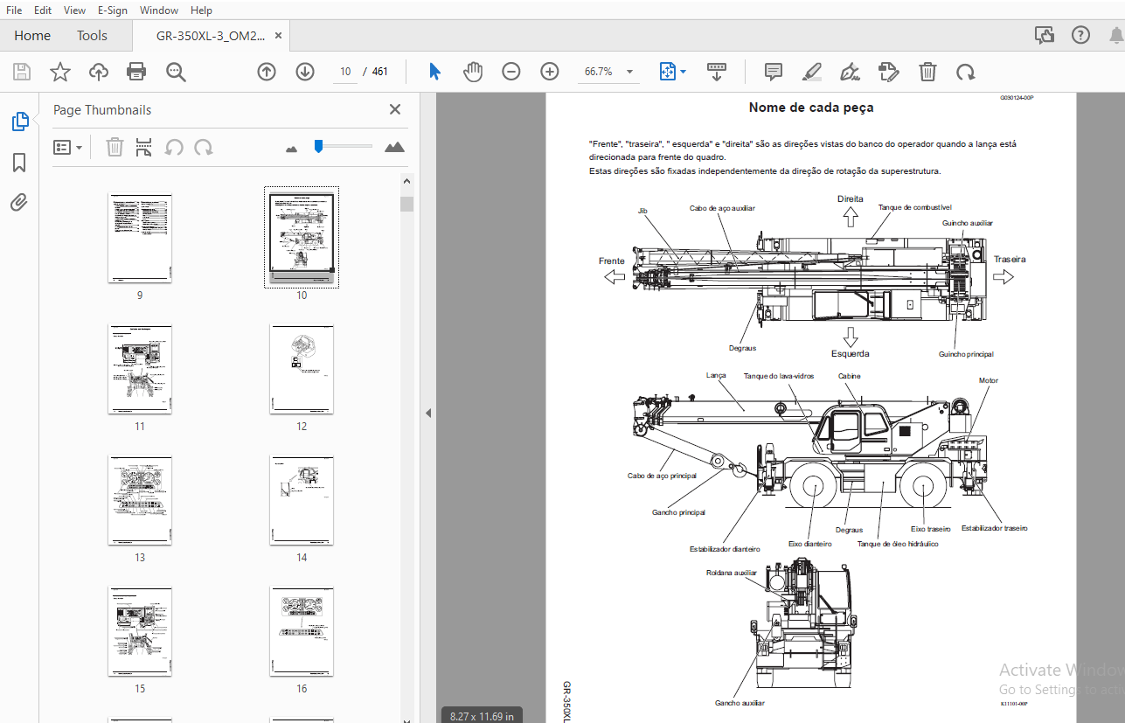Activate the selection arrow tool
The image size is (1125, 723).
434,72
